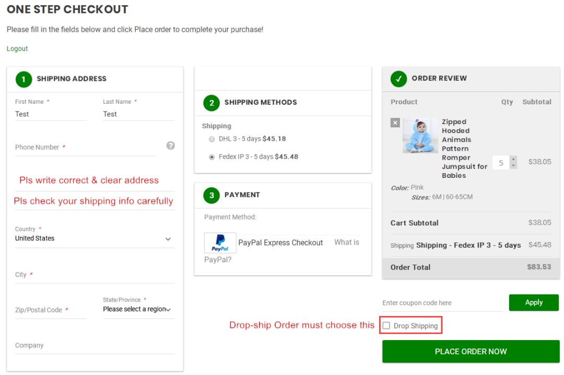
Task: Expand the State/Province region dropdown
Action: 137,309
